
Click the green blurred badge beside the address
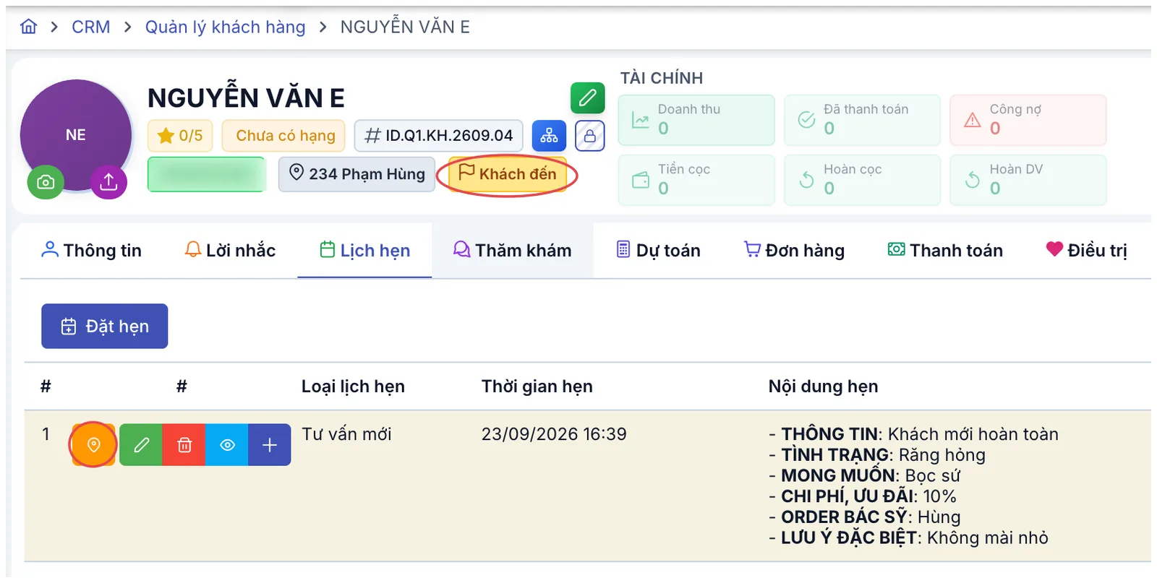click(x=207, y=174)
